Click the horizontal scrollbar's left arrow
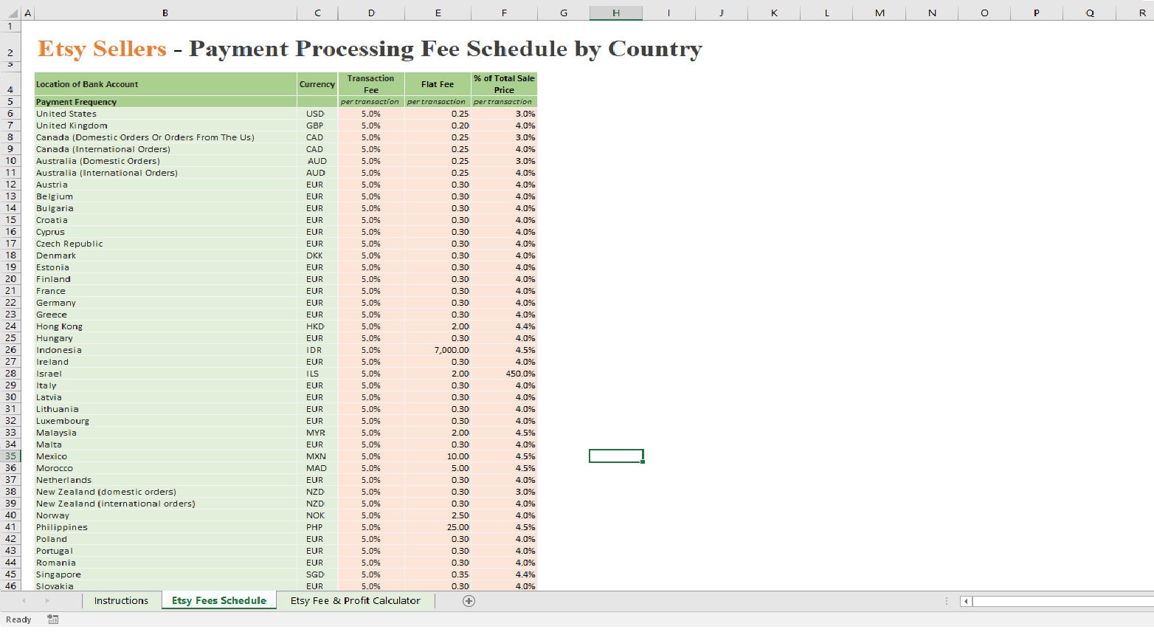 point(967,601)
